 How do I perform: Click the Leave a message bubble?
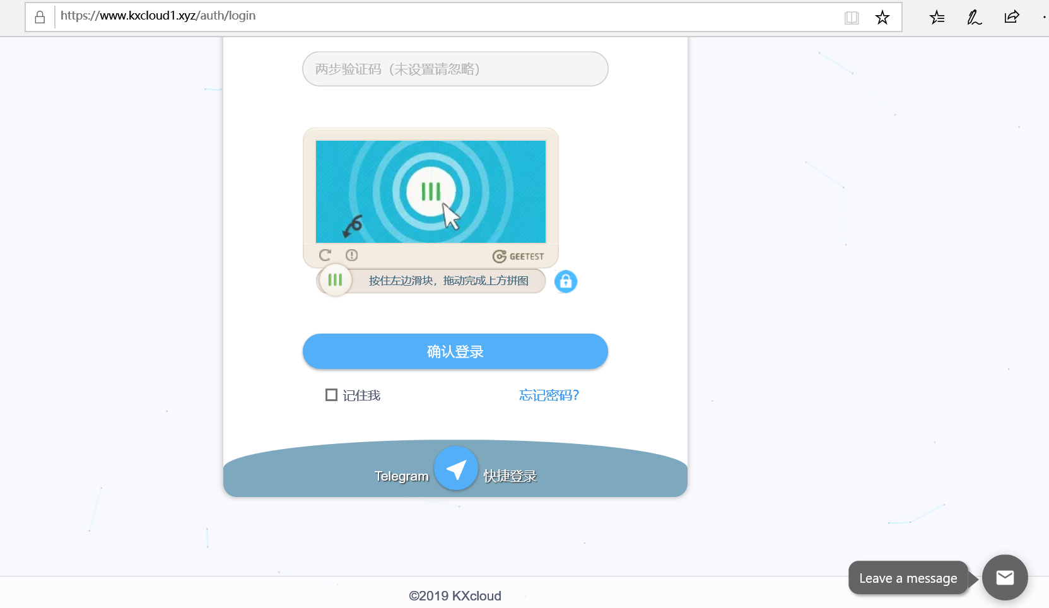[908, 577]
